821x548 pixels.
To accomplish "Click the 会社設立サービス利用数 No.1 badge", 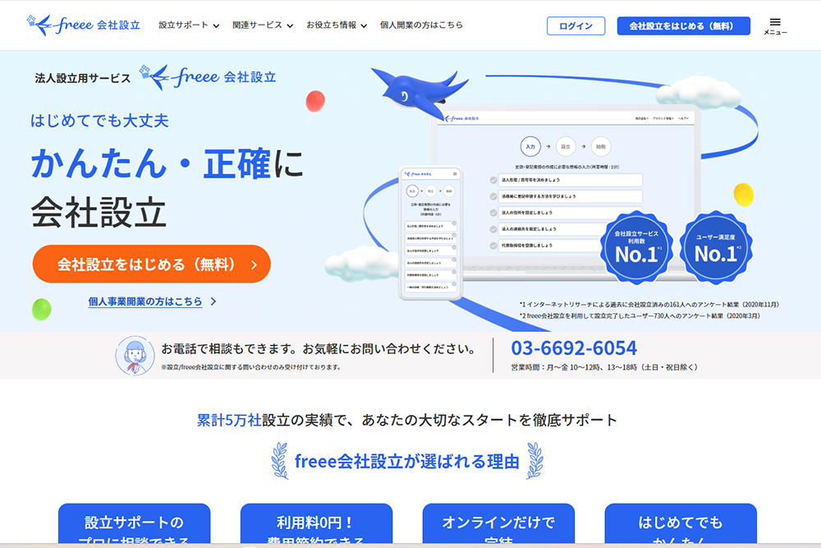I will 637,247.
